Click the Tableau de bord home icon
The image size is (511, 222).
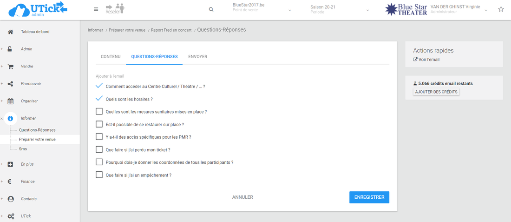10,32
